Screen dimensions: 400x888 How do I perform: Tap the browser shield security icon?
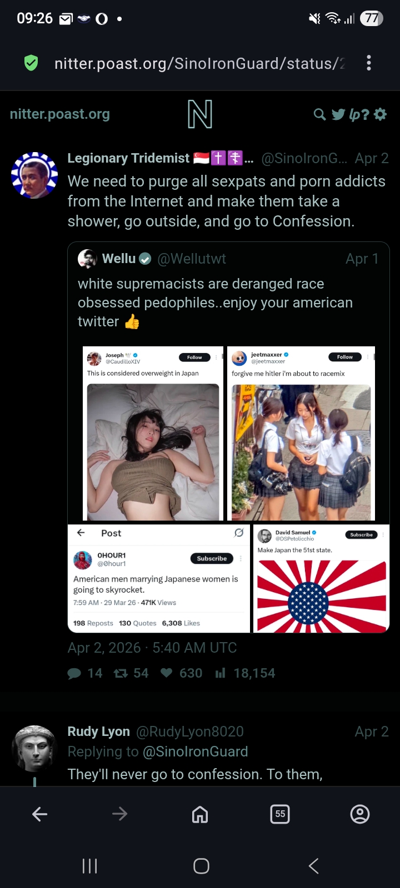tap(31, 63)
